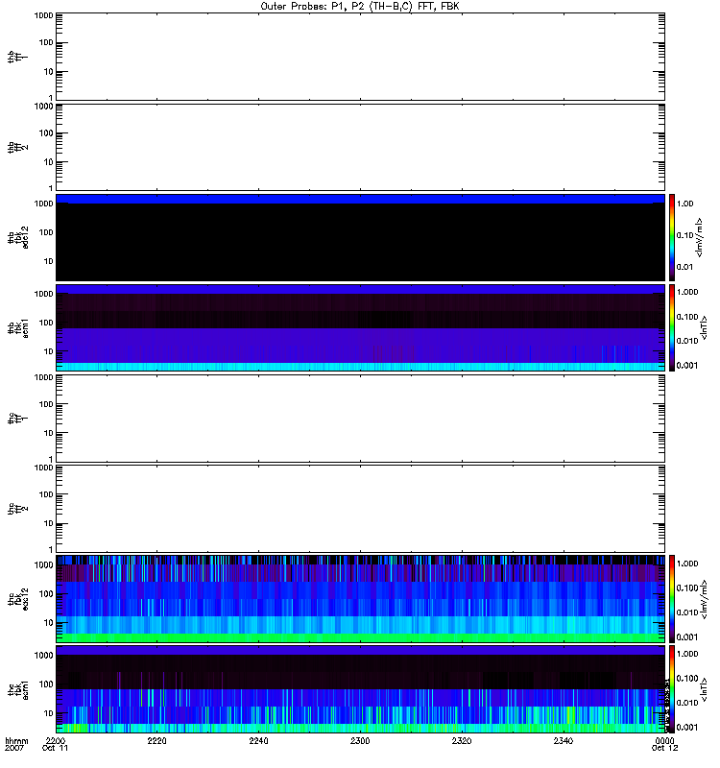Click the 'thb fbk scm1' y-axis title

[x=17, y=328]
